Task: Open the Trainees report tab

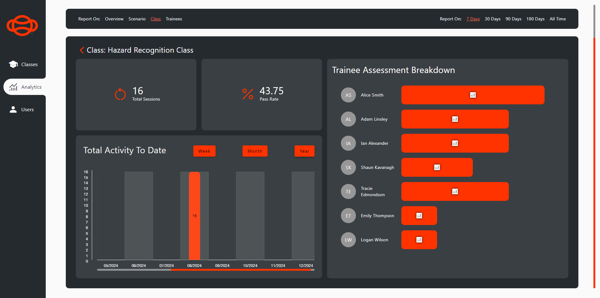Action: pyautogui.click(x=174, y=19)
